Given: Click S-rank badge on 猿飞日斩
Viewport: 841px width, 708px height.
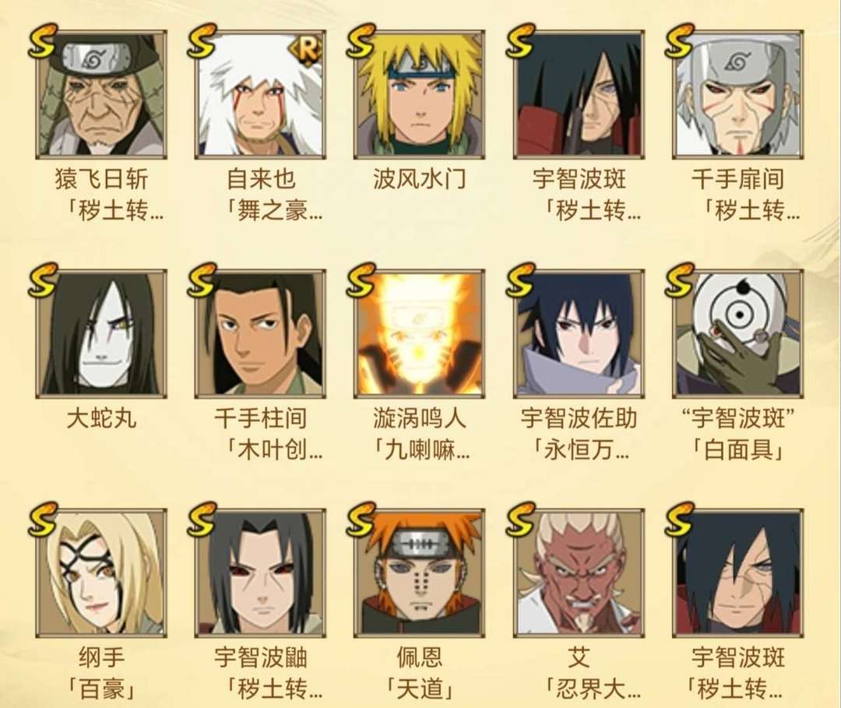Looking at the screenshot, I should click(x=43, y=41).
